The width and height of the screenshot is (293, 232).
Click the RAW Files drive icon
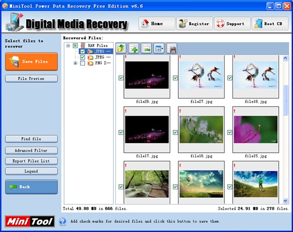point(83,45)
